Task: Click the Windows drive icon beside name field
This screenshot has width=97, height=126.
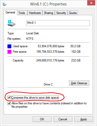Action: click(x=11, y=23)
